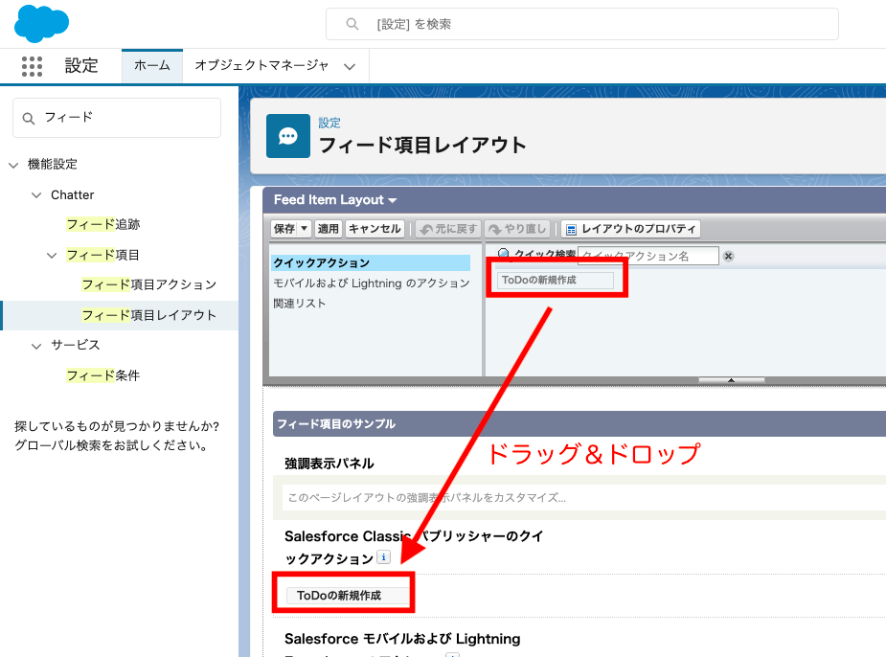Screen dimensions: 886x657
Task: Click the info icon beside クイックアクション heading
Action: [x=384, y=557]
